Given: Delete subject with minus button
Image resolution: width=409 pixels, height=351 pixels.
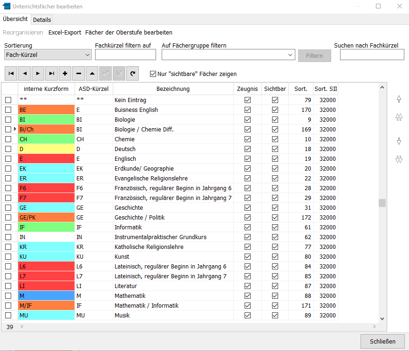Looking at the screenshot, I should [79, 74].
